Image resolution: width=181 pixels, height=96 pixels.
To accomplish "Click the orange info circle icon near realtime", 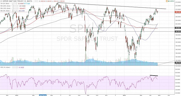I will 167,1.
